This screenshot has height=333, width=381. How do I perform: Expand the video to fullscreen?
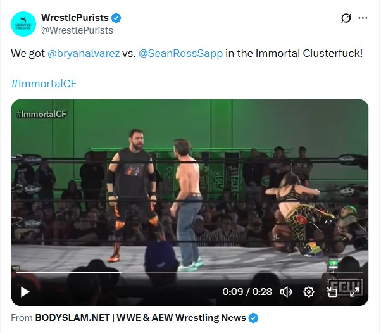point(354,292)
